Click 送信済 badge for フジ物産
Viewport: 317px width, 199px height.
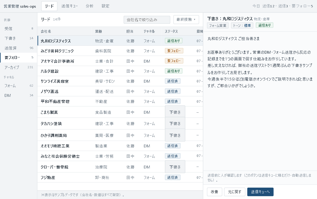click(173, 177)
